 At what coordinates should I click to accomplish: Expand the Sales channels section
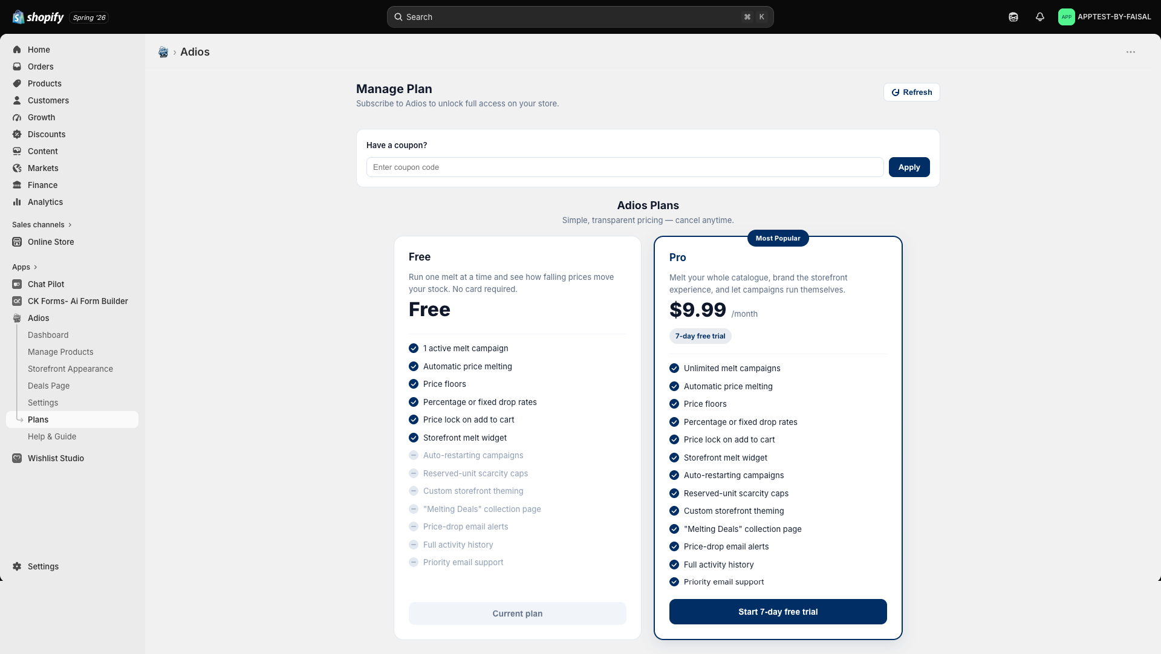click(42, 225)
